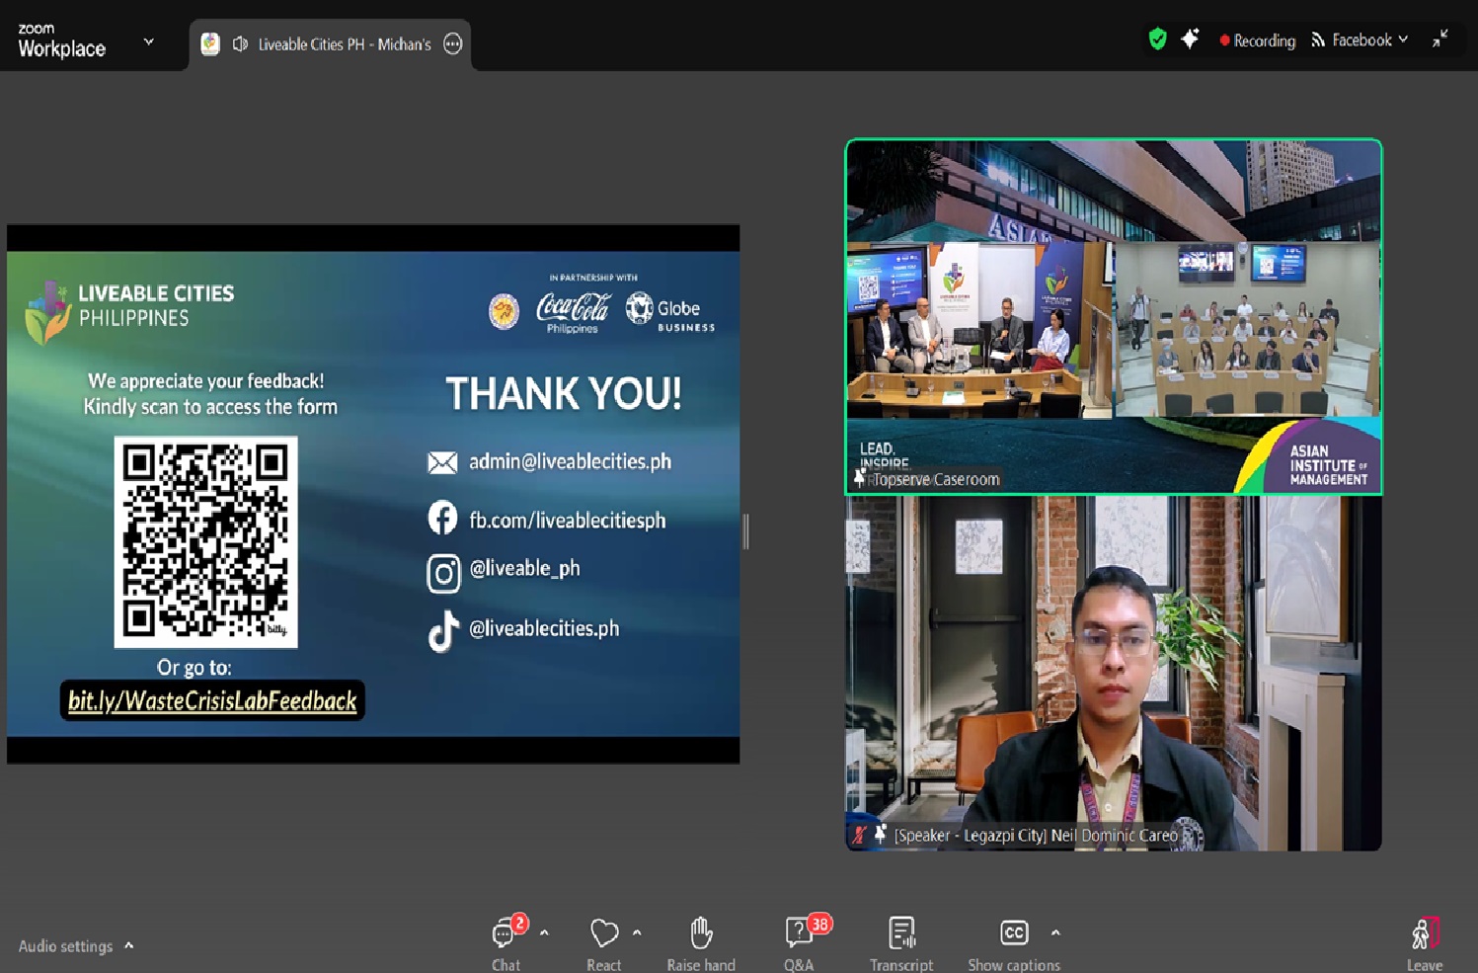The image size is (1478, 973).
Task: Click the Topserve Caseroom video tile
Action: [1114, 316]
